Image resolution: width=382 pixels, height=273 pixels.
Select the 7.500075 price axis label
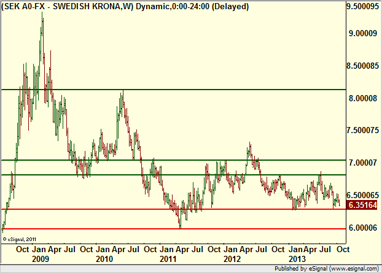(x=363, y=130)
